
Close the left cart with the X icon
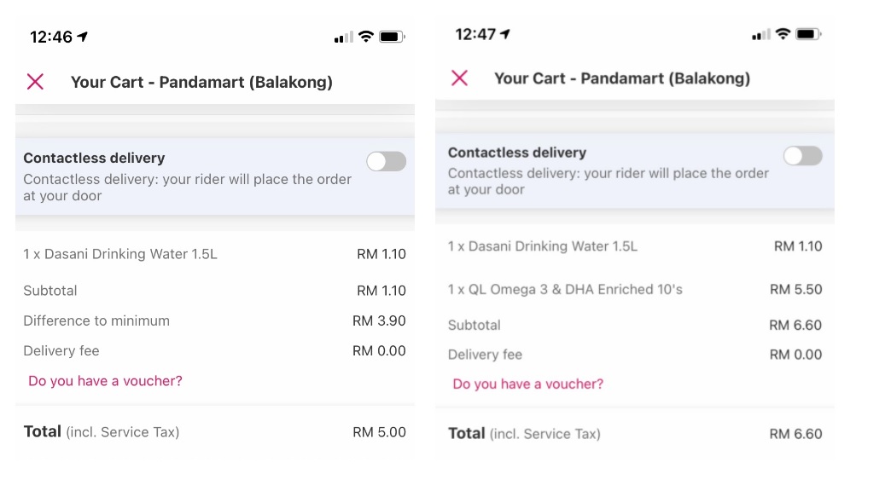pos(35,82)
